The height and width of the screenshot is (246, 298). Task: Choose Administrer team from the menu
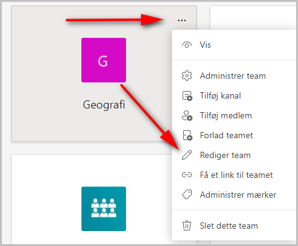tap(234, 76)
